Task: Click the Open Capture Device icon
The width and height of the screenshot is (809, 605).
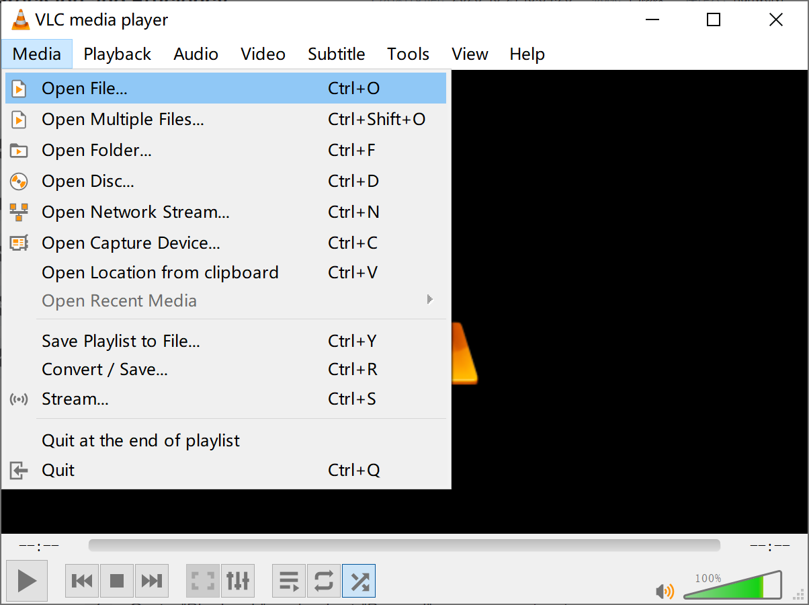Action: tap(18, 243)
